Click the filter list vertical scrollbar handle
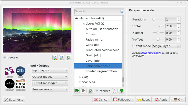This screenshot has height=105, width=188. [x=123, y=80]
